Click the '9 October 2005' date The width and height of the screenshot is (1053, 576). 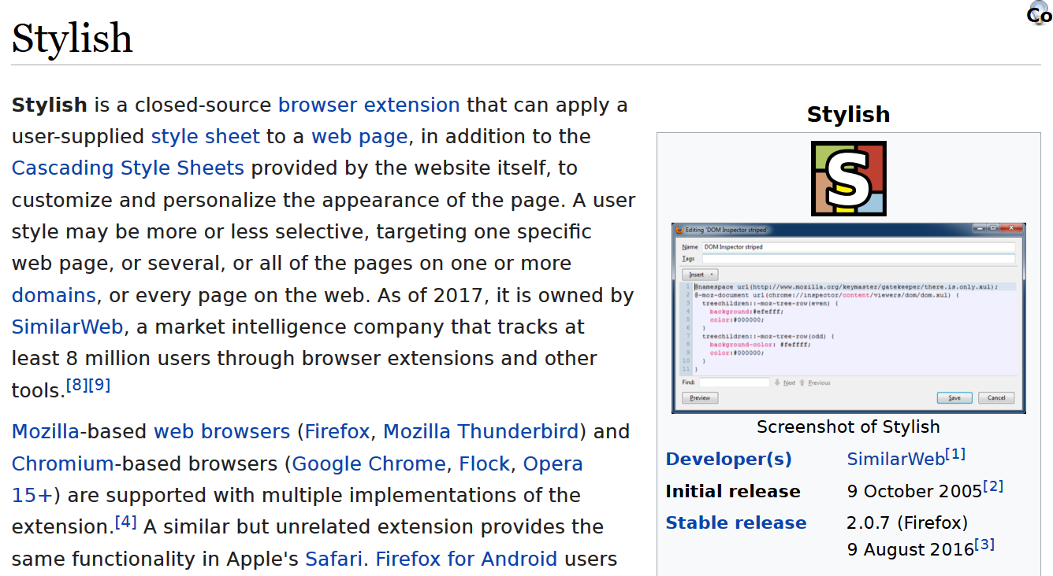coord(914,492)
